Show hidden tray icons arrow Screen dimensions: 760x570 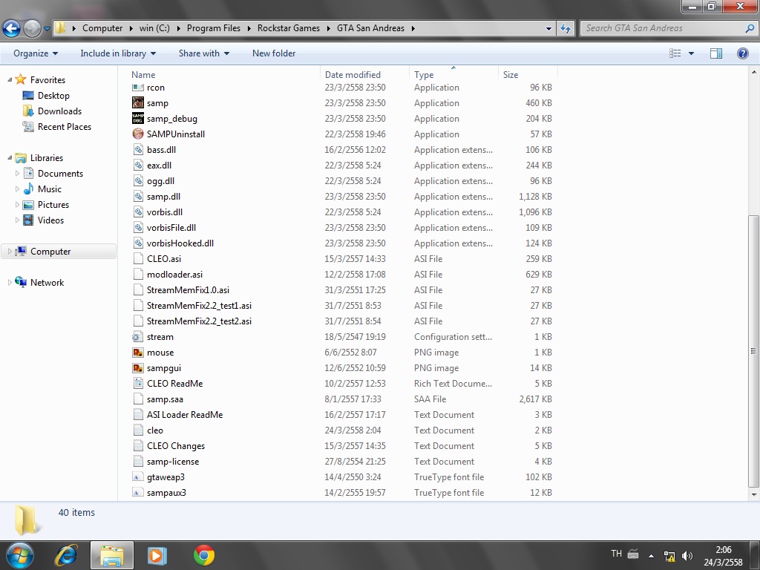point(651,556)
